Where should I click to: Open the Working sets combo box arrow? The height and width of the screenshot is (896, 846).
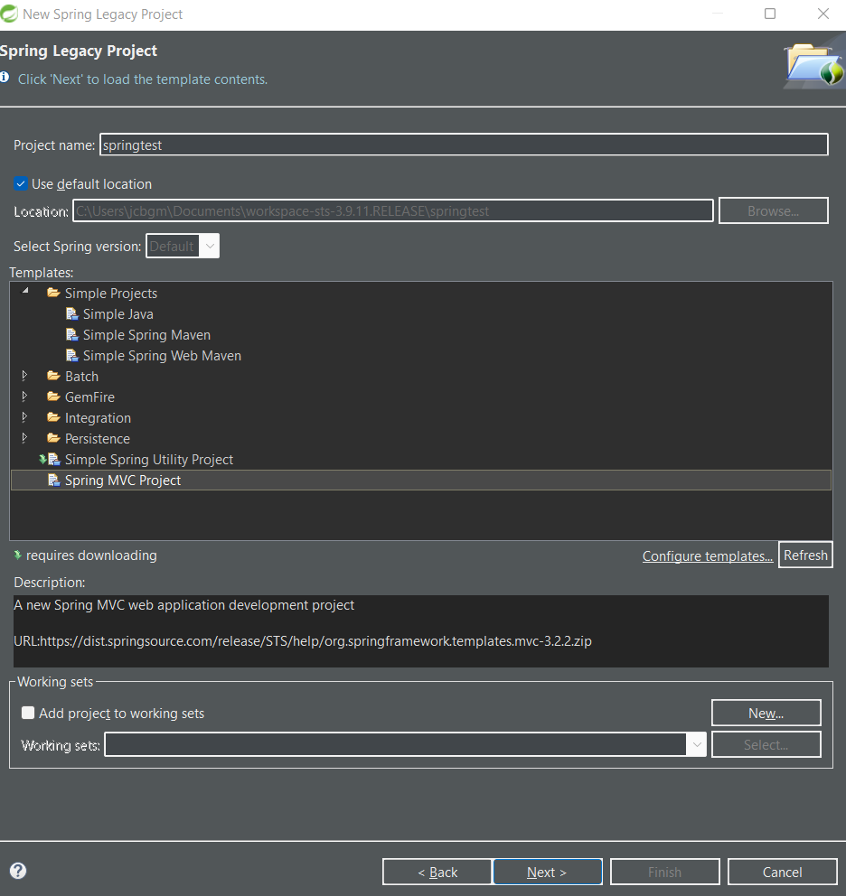697,744
